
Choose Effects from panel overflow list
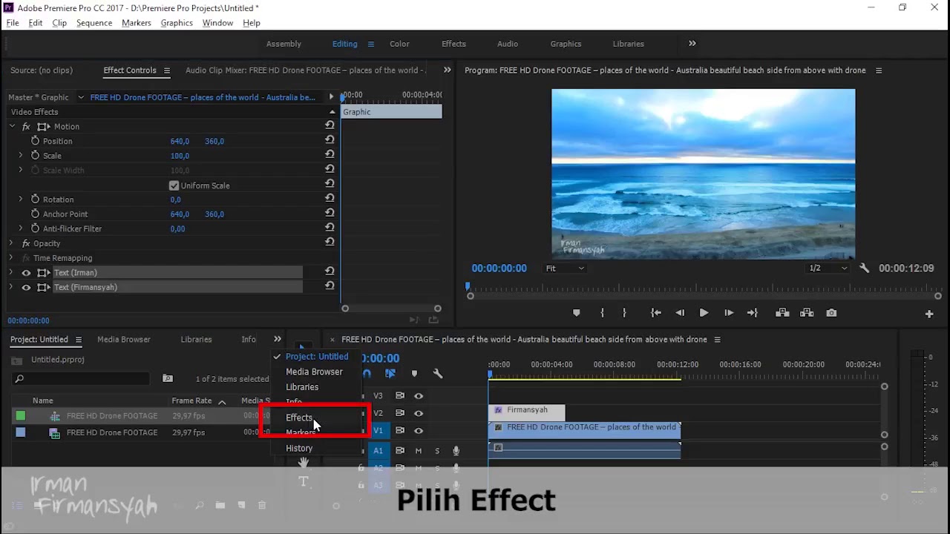click(x=299, y=418)
